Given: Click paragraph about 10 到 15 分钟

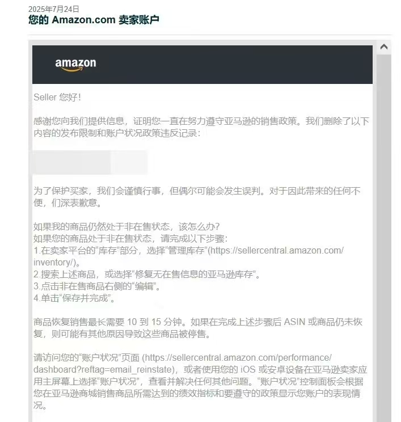Looking at the screenshot, I should tap(198, 328).
